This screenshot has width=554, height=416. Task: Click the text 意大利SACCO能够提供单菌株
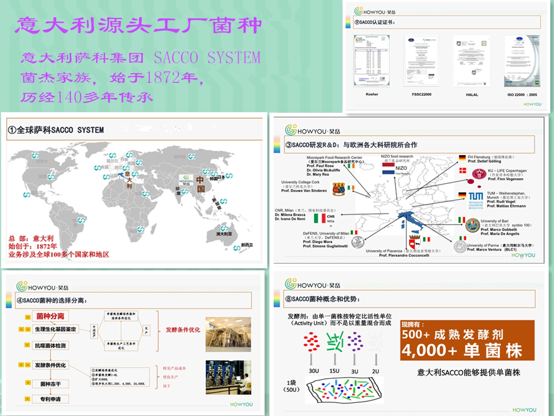pos(469,372)
